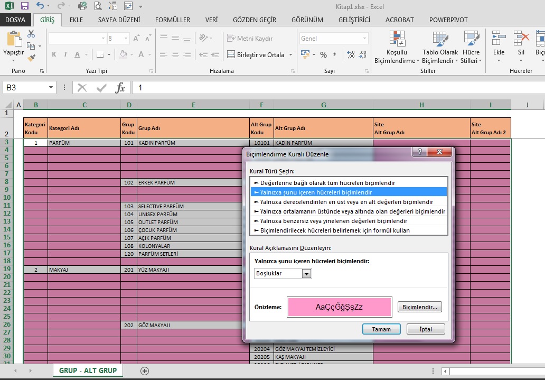Screen dimensions: 545x380
Task: Click Metni Kaydır wrap text
Action: (x=250, y=38)
